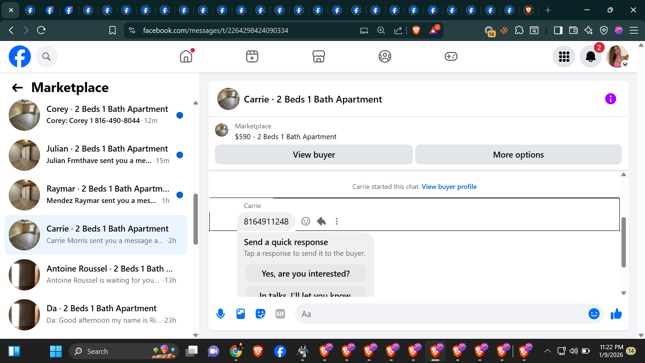The width and height of the screenshot is (645, 363).
Task: Open the GIF picker
Action: pyautogui.click(x=280, y=314)
